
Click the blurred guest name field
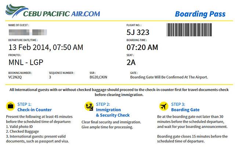click(x=25, y=32)
